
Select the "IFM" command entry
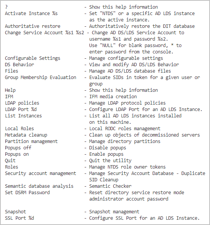pyautogui.click(x=9, y=97)
